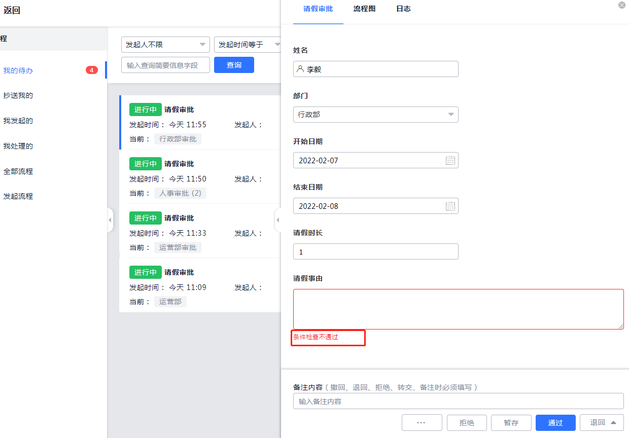
Task: Collapse the left sidebar with arrow handle
Action: click(110, 220)
